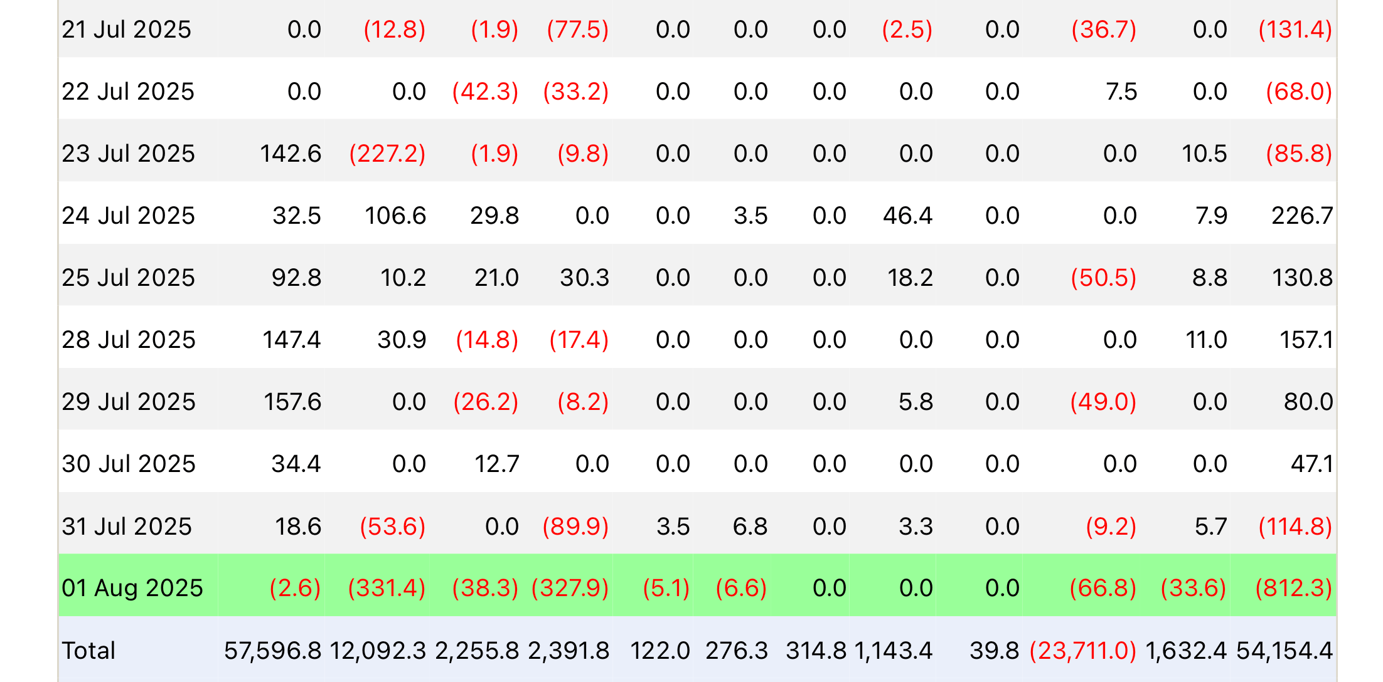Select 6.8 in the 31 Jul 2025 row

point(750,527)
